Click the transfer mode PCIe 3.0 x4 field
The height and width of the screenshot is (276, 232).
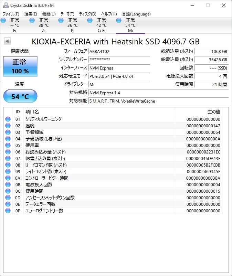tap(119, 76)
